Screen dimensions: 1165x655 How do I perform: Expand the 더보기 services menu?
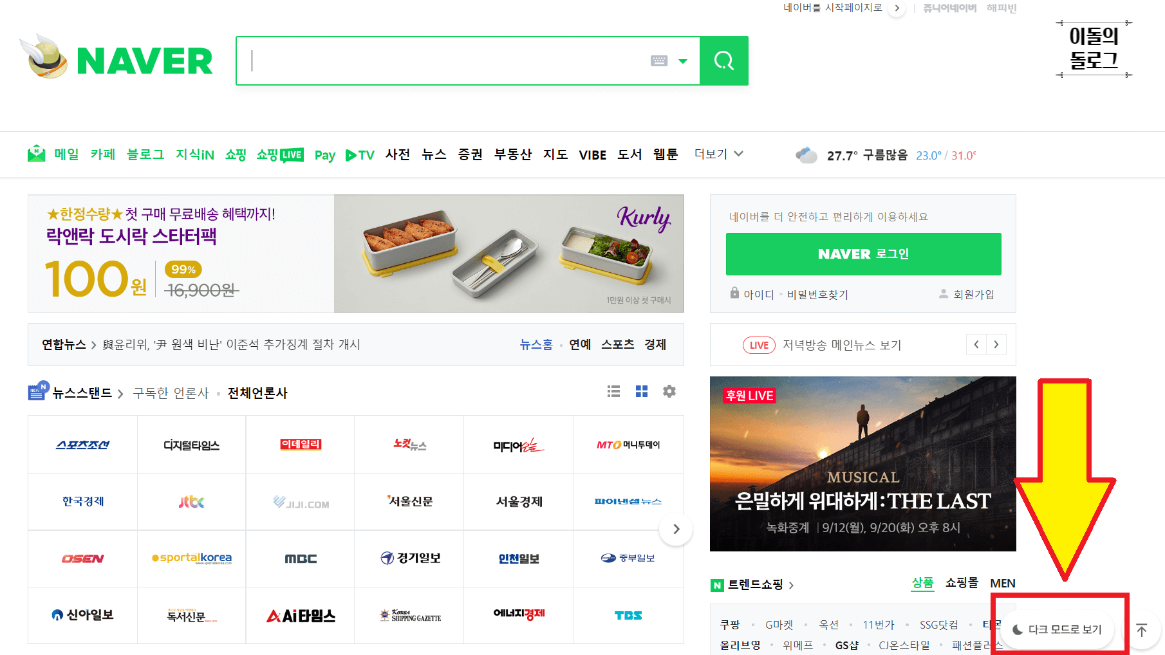(x=719, y=154)
